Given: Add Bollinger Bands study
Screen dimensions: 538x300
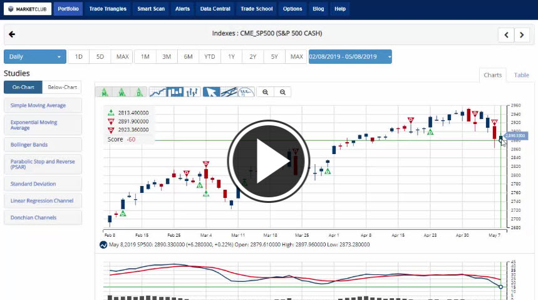Looking at the screenshot, I should (43, 145).
